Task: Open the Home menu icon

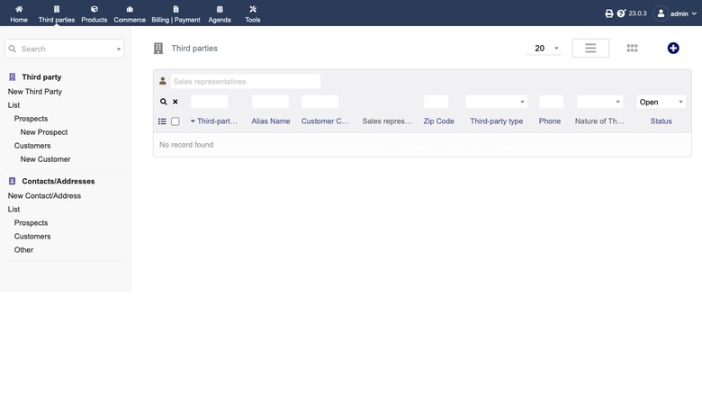Action: [19, 9]
